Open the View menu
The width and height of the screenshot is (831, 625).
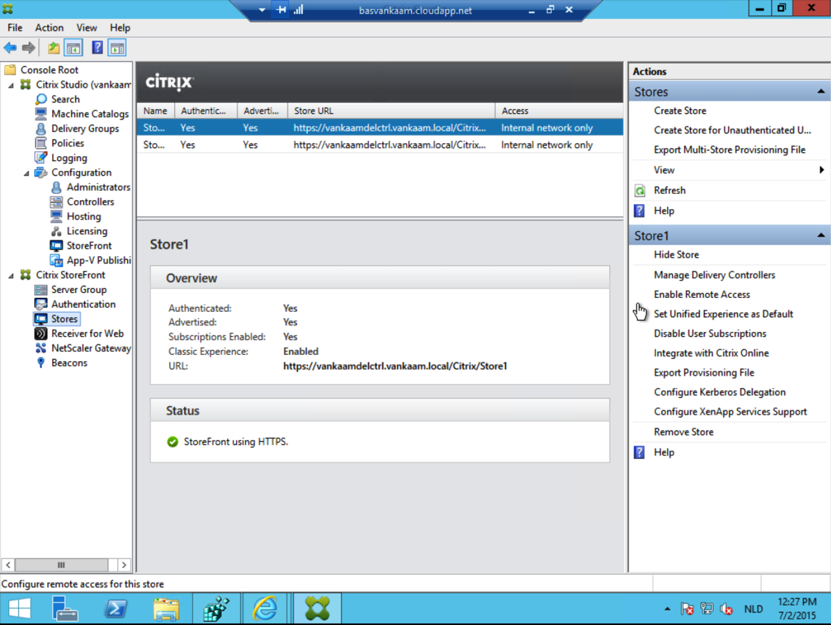point(86,28)
